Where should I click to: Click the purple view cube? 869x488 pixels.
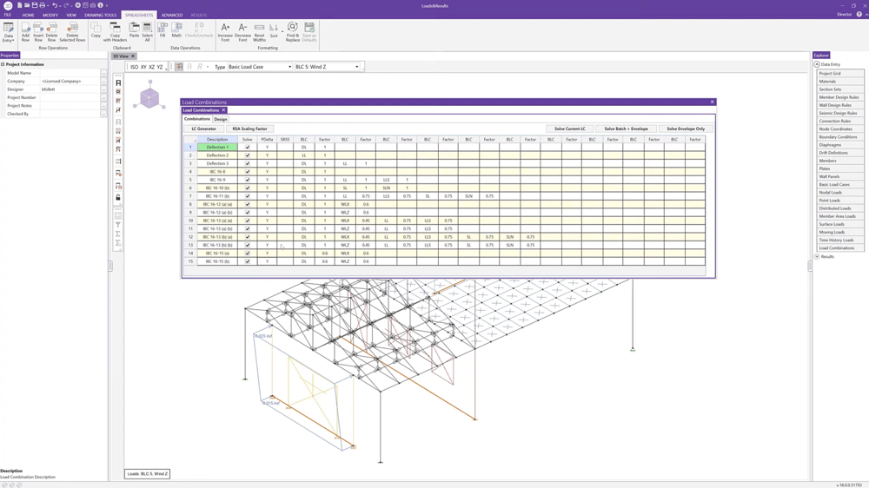click(x=149, y=97)
